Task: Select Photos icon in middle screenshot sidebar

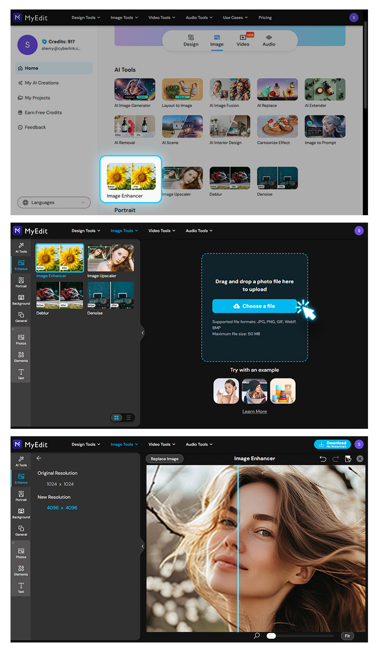Action: (21, 339)
